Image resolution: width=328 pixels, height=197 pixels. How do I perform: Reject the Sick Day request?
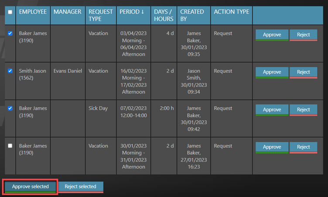pyautogui.click(x=303, y=110)
